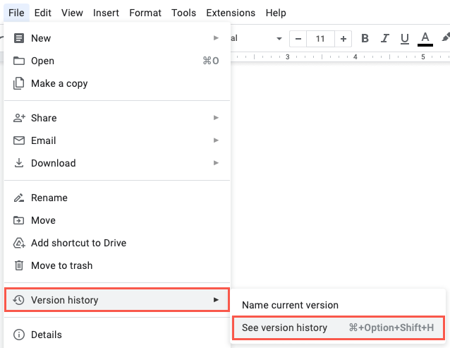Image resolution: width=450 pixels, height=348 pixels.
Task: Expand the Email submenu arrow
Action: (x=216, y=140)
